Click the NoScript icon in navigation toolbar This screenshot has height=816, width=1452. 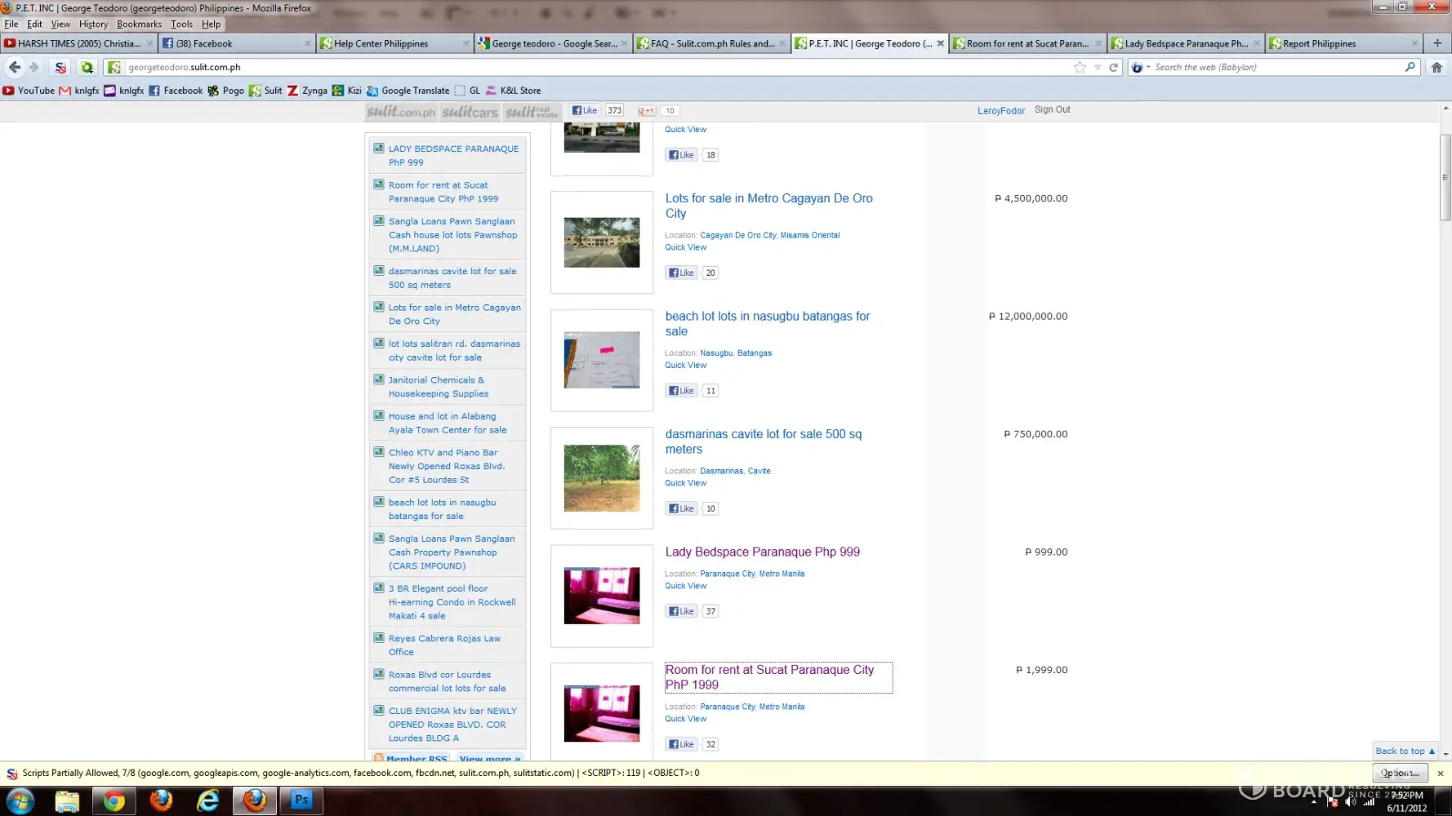pos(60,68)
